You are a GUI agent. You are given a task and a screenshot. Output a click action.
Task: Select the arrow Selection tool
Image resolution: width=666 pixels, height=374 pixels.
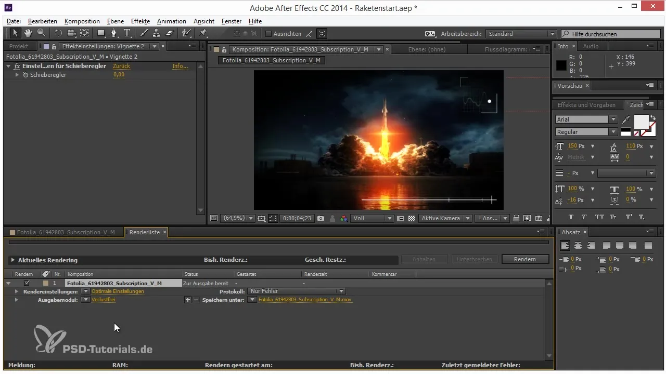click(x=15, y=33)
